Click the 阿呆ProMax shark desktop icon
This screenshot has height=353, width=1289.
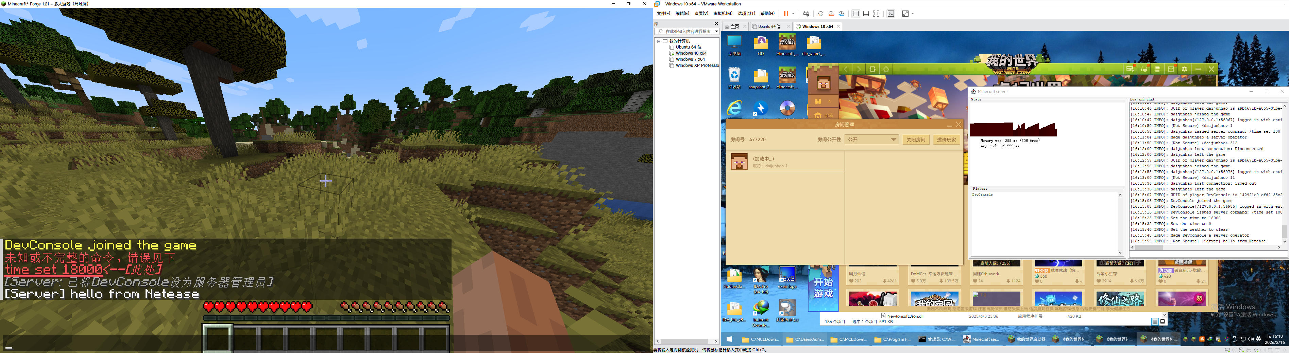787,311
